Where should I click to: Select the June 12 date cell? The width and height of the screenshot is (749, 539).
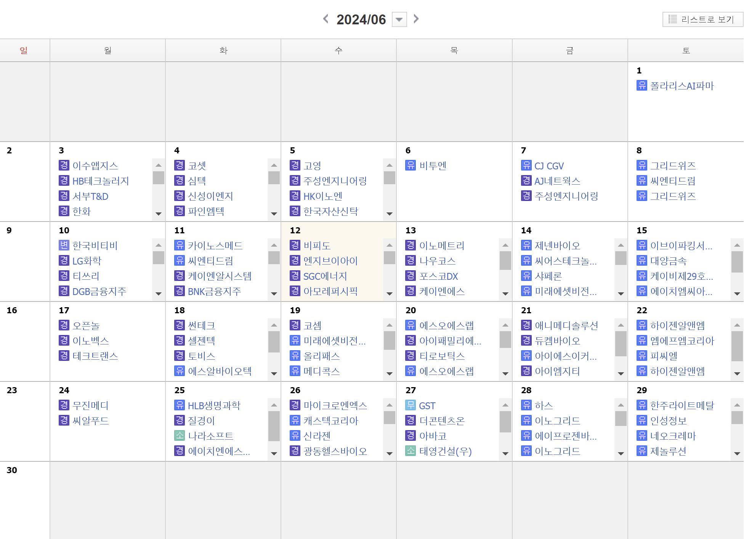[x=295, y=230]
